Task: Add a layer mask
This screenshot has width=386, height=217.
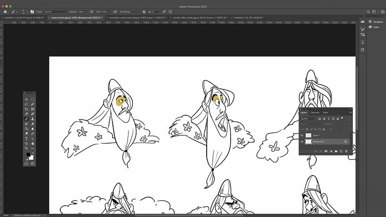Action: (326, 151)
